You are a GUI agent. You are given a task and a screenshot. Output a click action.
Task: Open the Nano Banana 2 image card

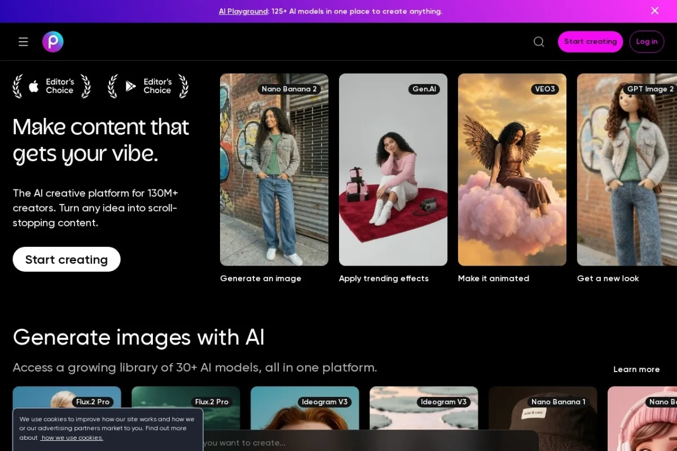(274, 170)
